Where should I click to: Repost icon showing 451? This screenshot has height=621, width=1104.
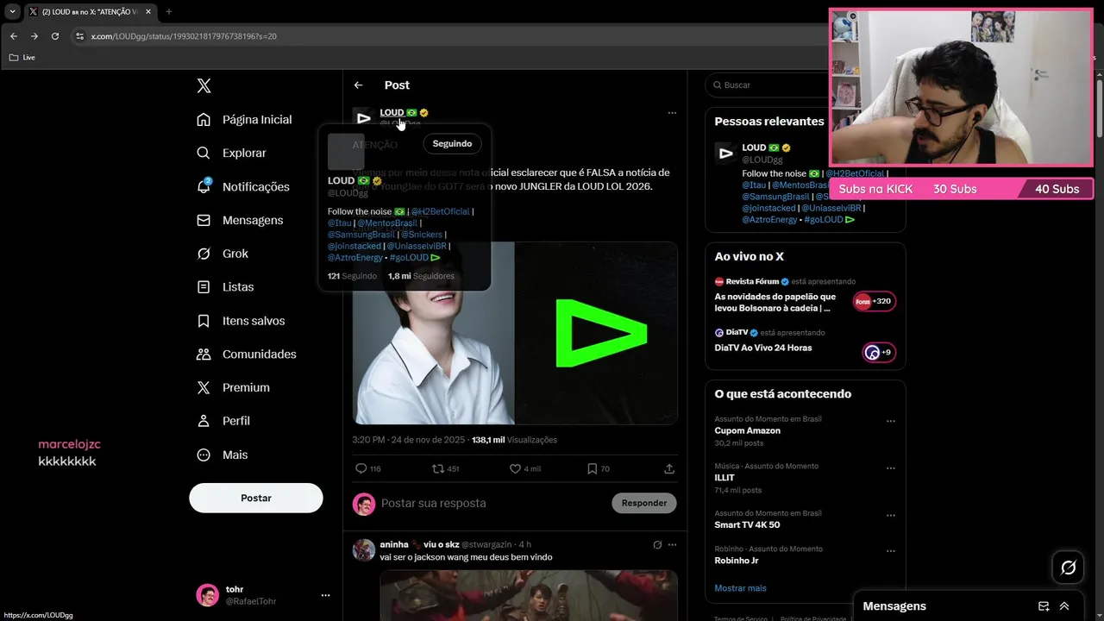[x=438, y=468]
